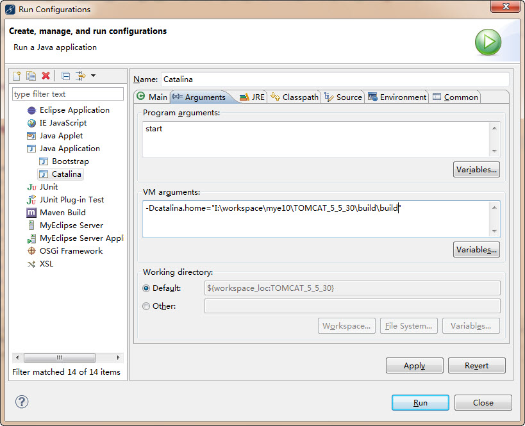The height and width of the screenshot is (426, 525).
Task: Open Variables for VM arguments
Action: 476,250
